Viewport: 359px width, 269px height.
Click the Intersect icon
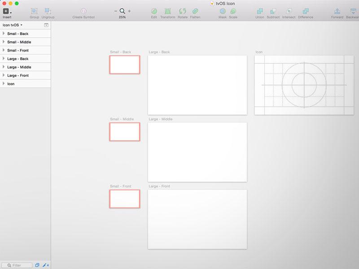(x=289, y=12)
